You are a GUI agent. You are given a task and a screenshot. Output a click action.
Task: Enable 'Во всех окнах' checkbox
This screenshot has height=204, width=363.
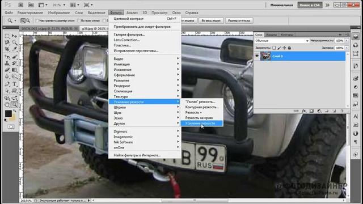coord(79,20)
